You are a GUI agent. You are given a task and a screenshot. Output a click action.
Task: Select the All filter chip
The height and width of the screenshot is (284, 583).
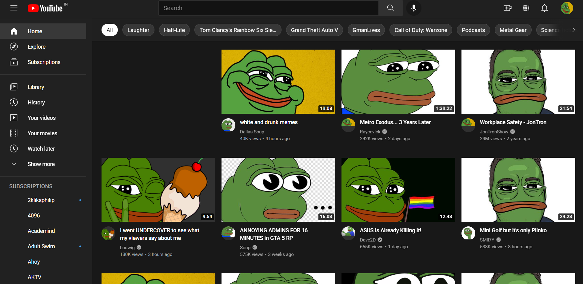110,30
